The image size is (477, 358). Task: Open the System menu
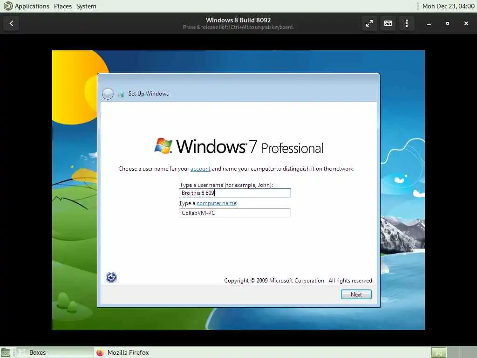click(x=86, y=6)
